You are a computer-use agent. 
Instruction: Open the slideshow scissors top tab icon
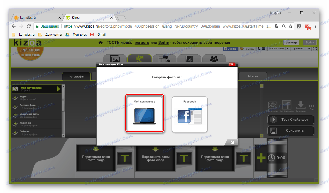click(x=140, y=58)
